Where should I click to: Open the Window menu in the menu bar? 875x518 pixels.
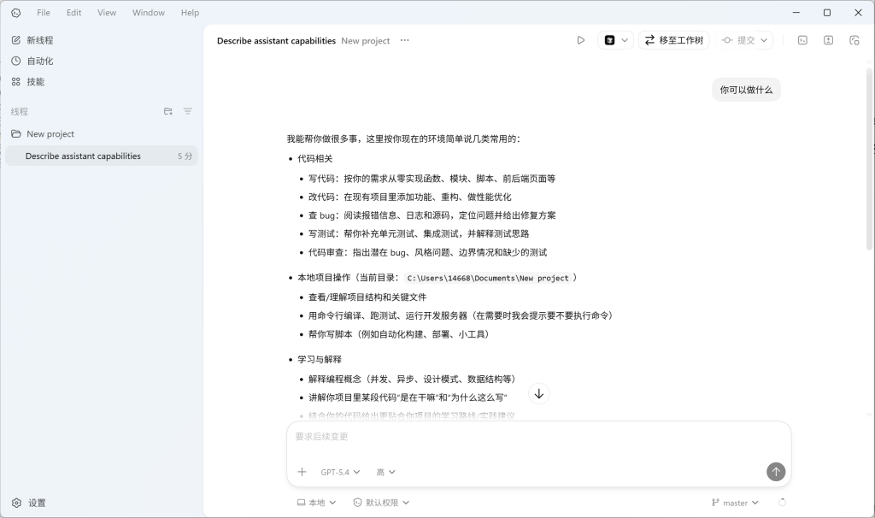tap(148, 12)
